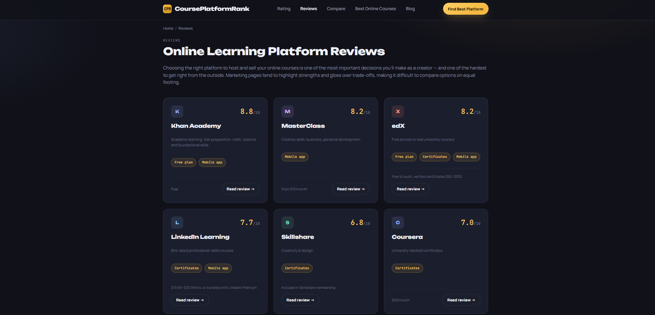Click Free plan tag on edX card
Image resolution: width=655 pixels, height=315 pixels.
(404, 157)
